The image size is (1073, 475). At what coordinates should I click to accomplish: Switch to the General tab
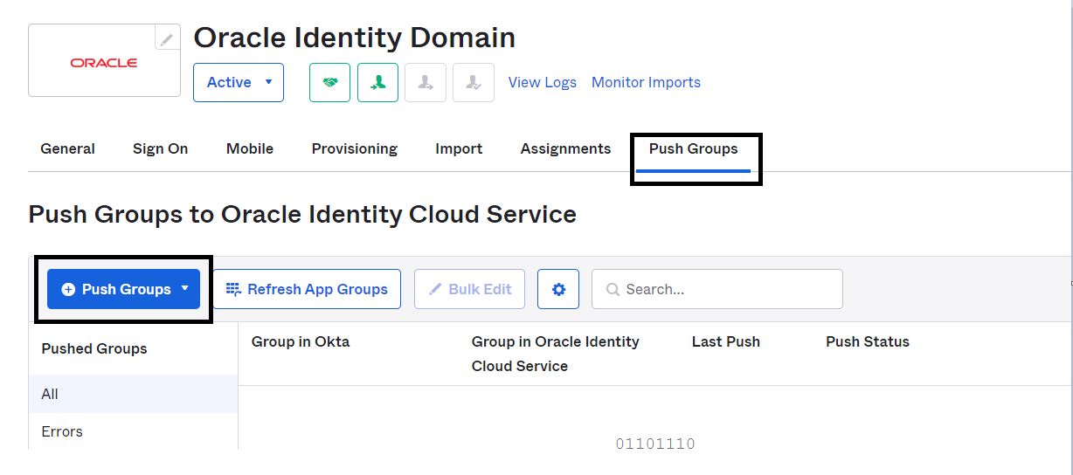(x=68, y=148)
